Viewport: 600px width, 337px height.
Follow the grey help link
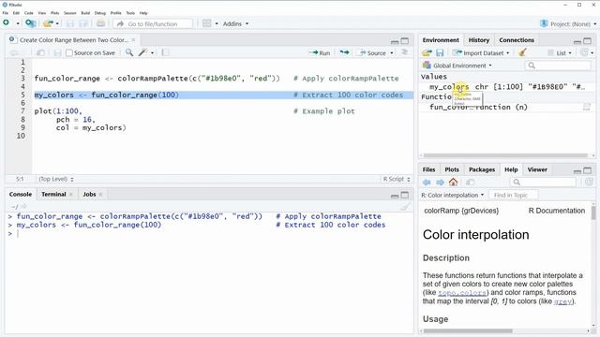point(562,301)
